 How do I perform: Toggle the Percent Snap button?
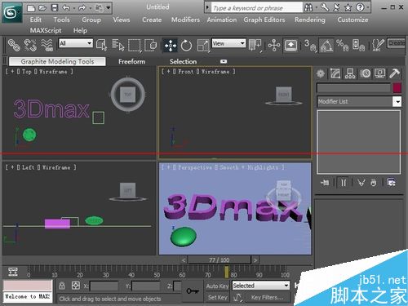point(342,45)
